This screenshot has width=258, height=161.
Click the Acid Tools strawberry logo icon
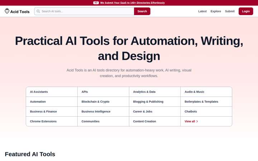(x=7, y=11)
